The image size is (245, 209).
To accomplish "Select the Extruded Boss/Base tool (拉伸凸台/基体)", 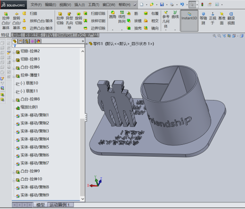I will pyautogui.click(x=6, y=21).
